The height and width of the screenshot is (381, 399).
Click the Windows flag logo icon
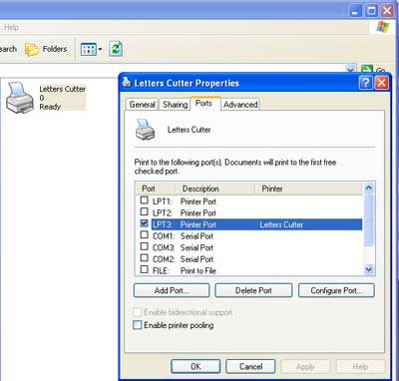[x=383, y=28]
